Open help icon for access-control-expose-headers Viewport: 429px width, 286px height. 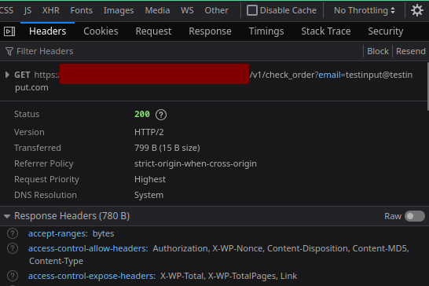[13, 276]
